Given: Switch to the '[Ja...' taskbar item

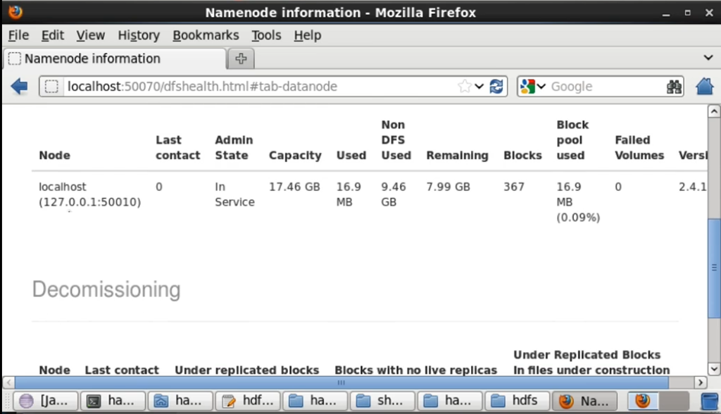Looking at the screenshot, I should point(46,401).
